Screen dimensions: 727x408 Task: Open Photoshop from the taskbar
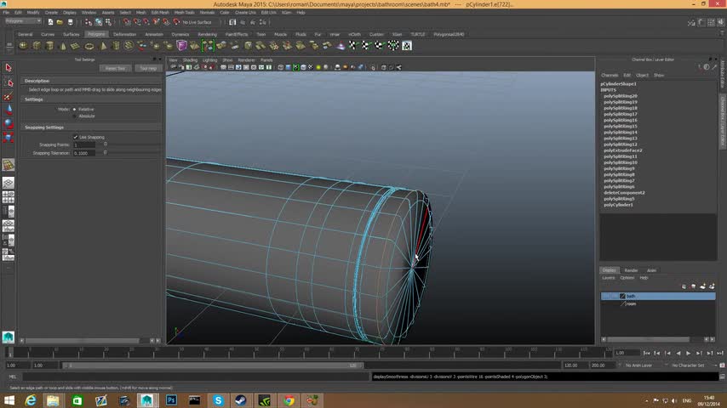coord(171,399)
